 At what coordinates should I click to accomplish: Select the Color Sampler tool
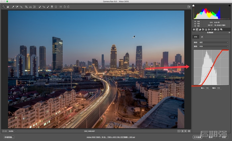[17, 7]
